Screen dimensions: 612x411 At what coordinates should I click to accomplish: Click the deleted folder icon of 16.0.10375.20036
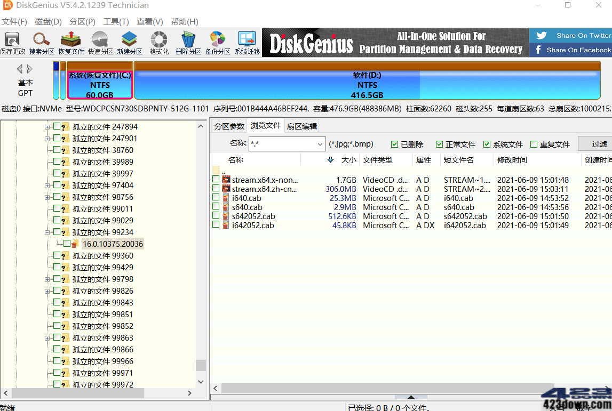pos(74,245)
